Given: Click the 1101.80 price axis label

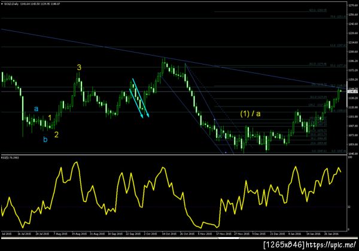Looking at the screenshot, I should (353, 117).
